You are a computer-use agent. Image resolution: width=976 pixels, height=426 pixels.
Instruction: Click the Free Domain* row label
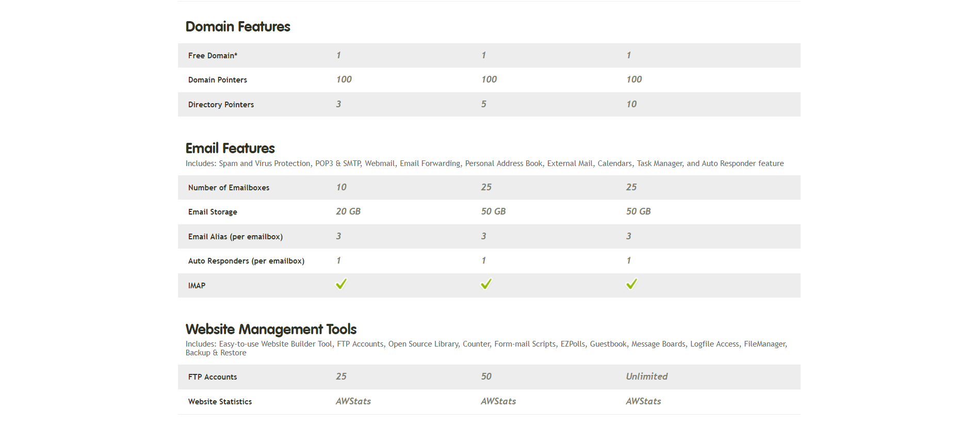[213, 56]
